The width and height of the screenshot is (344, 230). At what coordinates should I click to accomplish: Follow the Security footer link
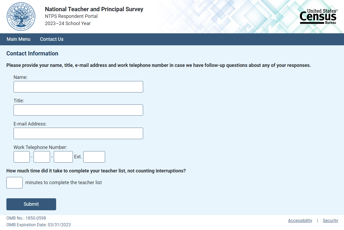coord(330,220)
